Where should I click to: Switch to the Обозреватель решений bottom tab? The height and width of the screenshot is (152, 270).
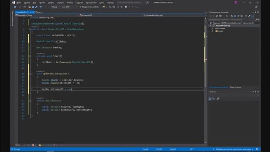coord(219,87)
